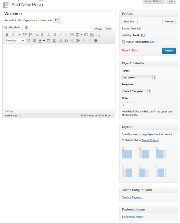The height and width of the screenshot is (223, 180).
Task: Apply strikethrough formatting
Action: [19, 35]
